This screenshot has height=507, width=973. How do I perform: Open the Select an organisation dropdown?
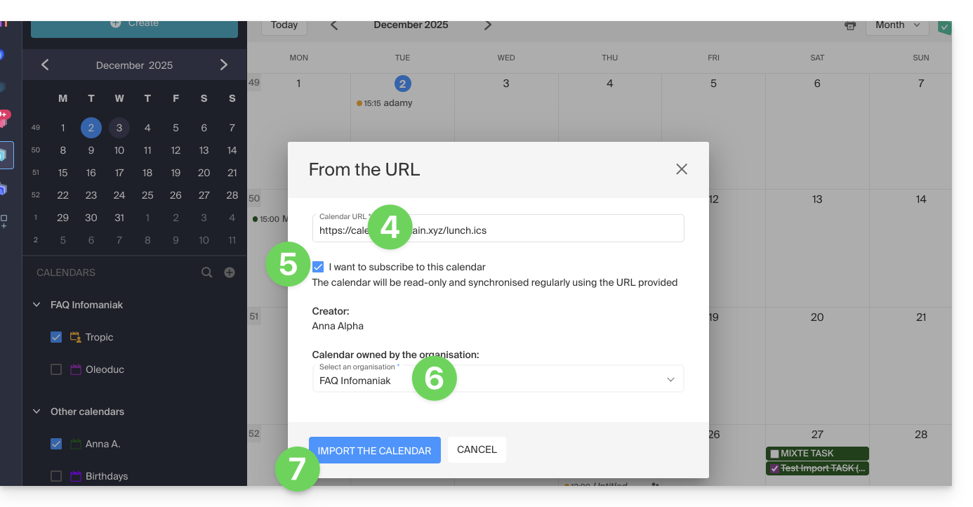(498, 379)
